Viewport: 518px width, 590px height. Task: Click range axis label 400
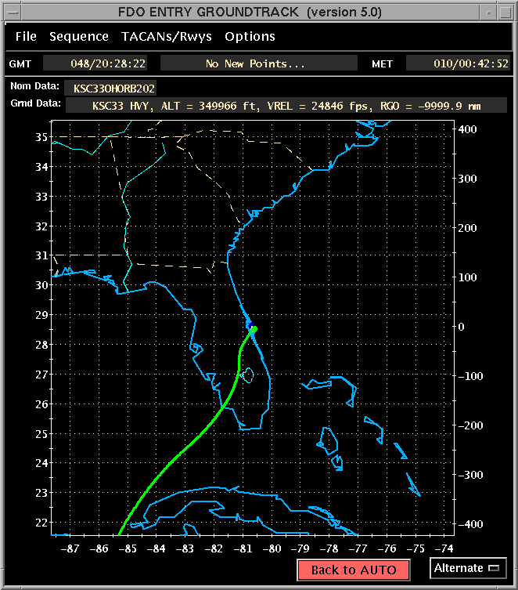click(467, 129)
